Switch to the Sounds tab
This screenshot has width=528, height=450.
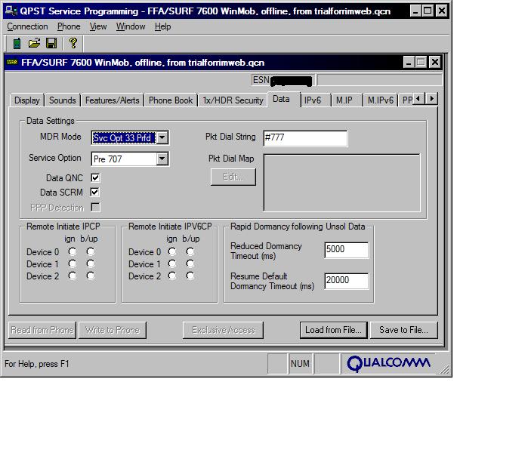pos(62,100)
